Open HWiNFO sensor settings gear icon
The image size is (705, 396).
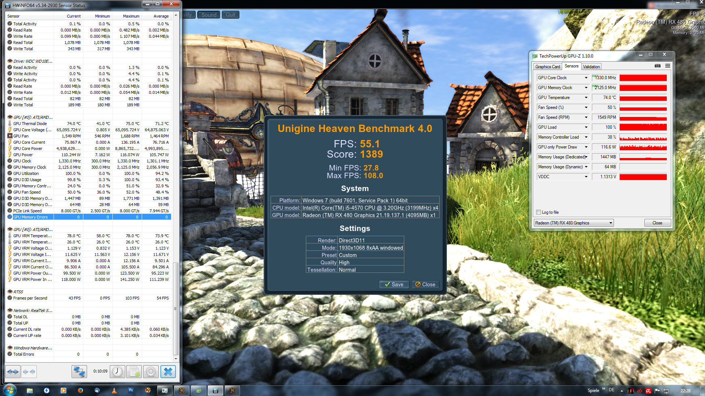point(151,372)
